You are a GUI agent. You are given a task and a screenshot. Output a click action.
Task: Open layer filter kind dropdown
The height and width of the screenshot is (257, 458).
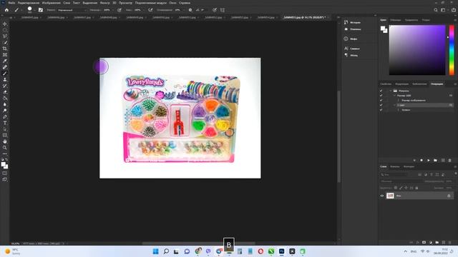pos(394,174)
